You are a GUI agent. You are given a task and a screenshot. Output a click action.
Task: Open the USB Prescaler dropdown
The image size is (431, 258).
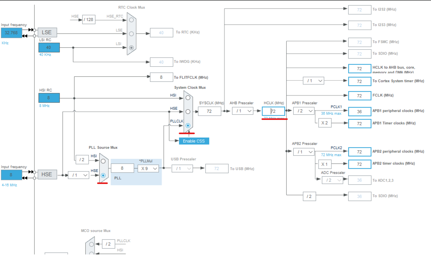(182, 168)
